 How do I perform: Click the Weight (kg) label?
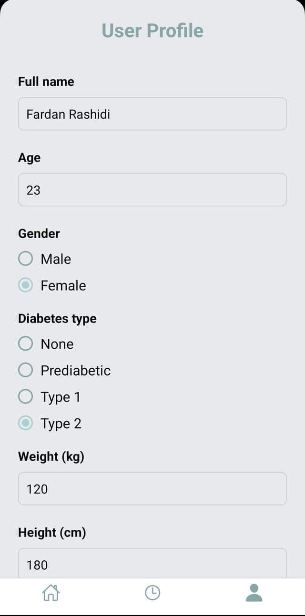[x=51, y=456]
